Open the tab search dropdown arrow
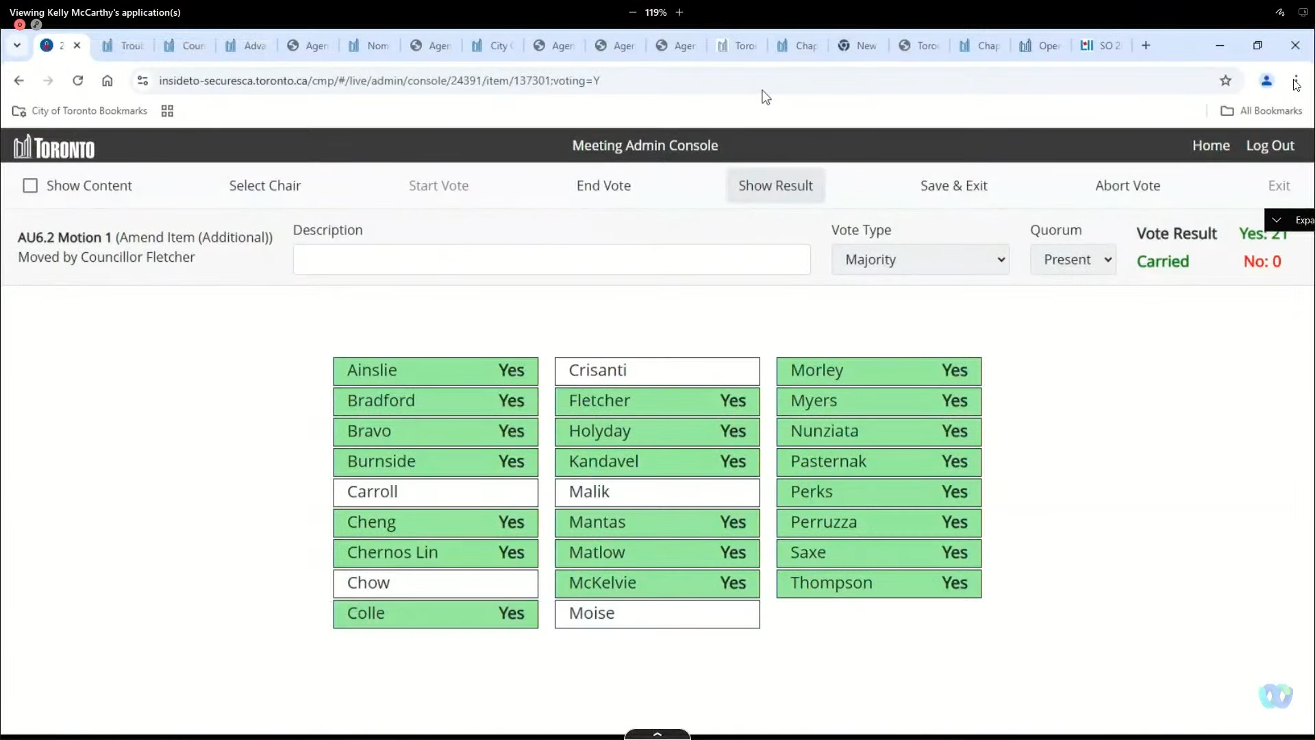Image resolution: width=1315 pixels, height=740 pixels. pyautogui.click(x=17, y=45)
